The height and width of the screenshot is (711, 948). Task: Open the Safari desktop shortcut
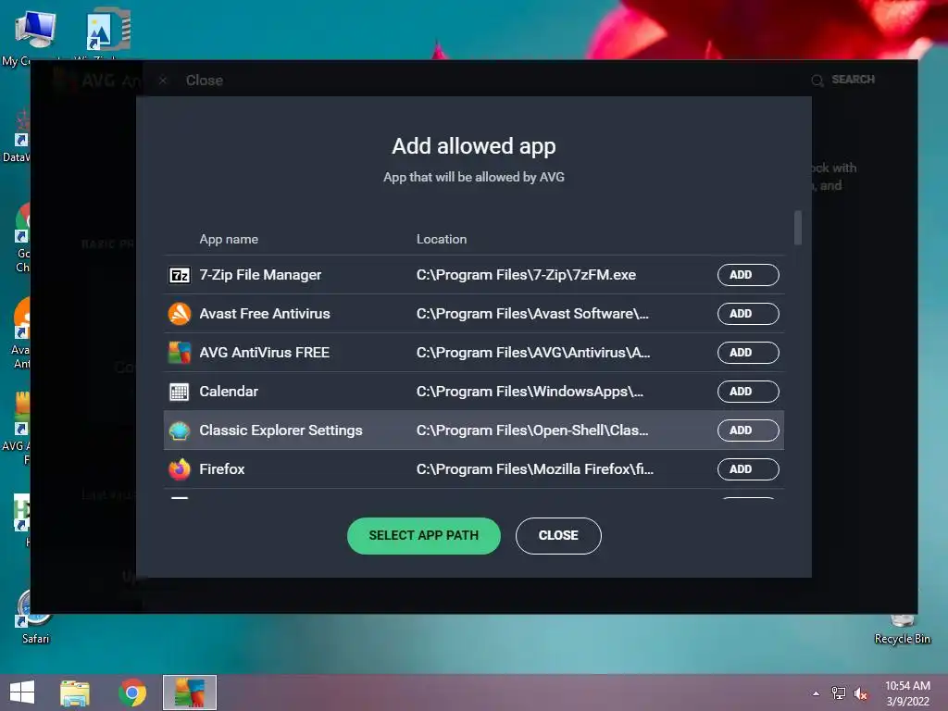[36, 617]
